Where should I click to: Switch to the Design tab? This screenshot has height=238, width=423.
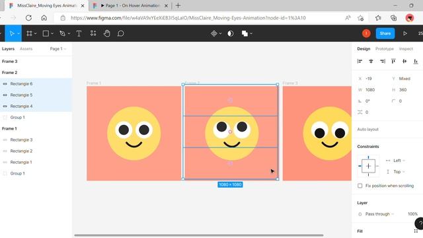(364, 49)
